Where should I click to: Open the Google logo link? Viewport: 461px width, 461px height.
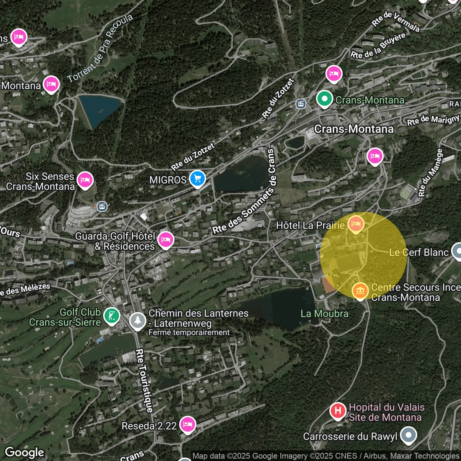[25, 452]
